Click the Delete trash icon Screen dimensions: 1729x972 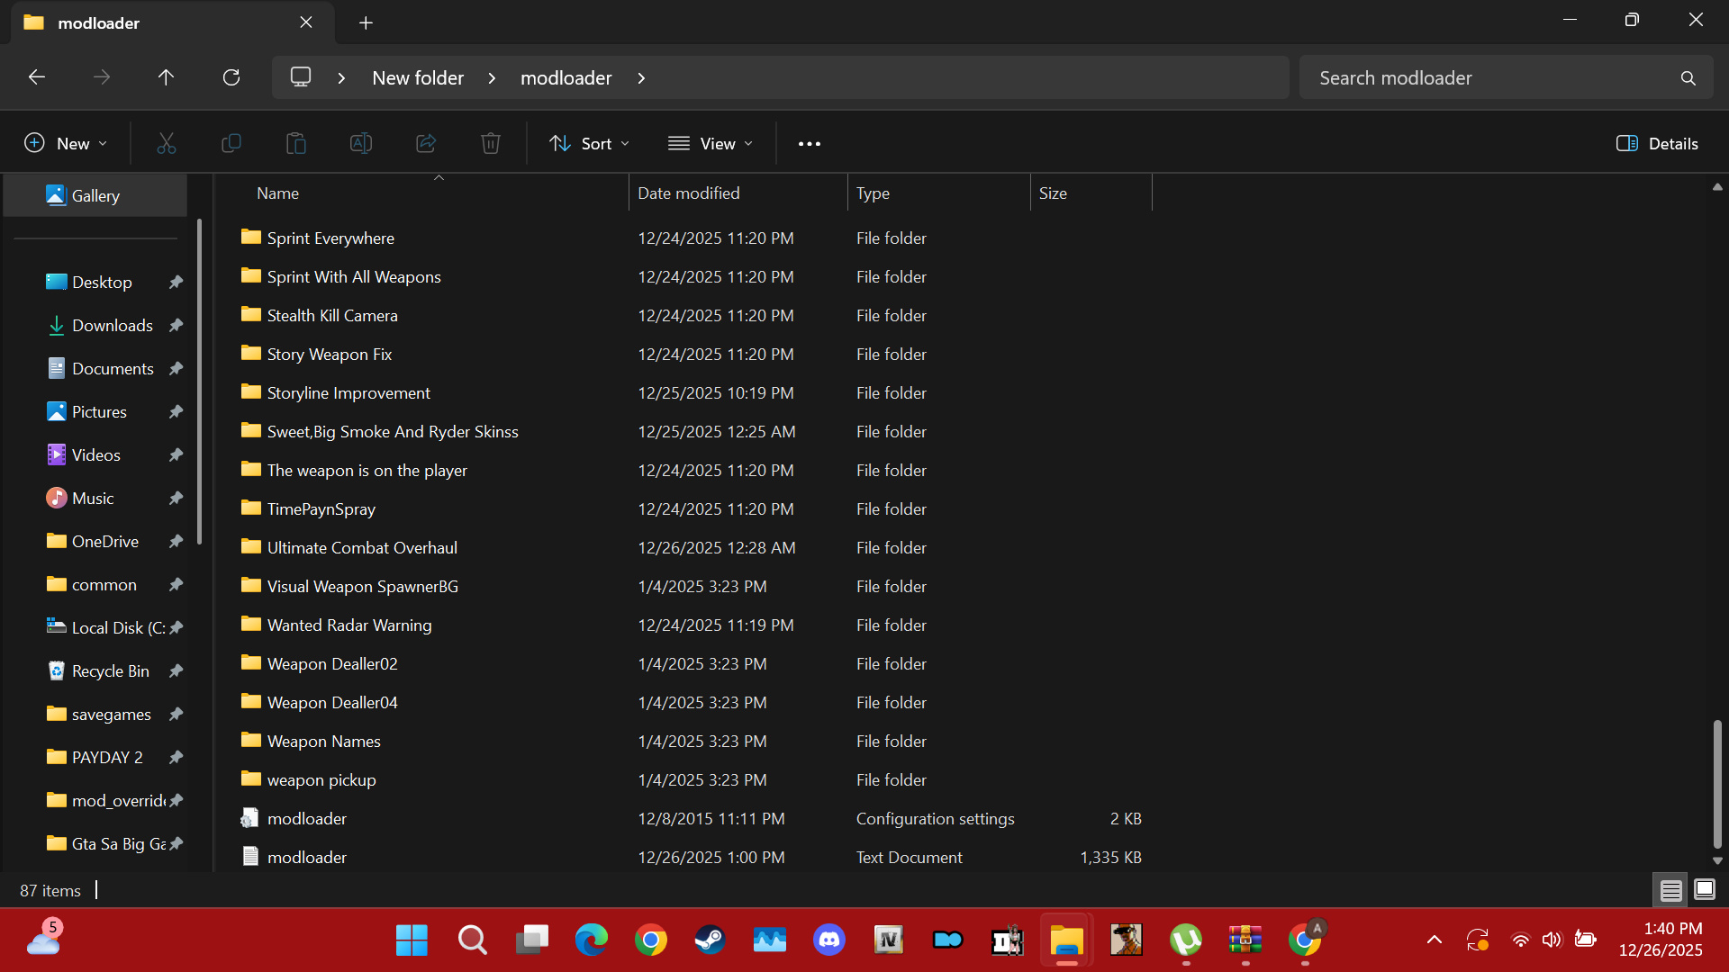pos(491,143)
